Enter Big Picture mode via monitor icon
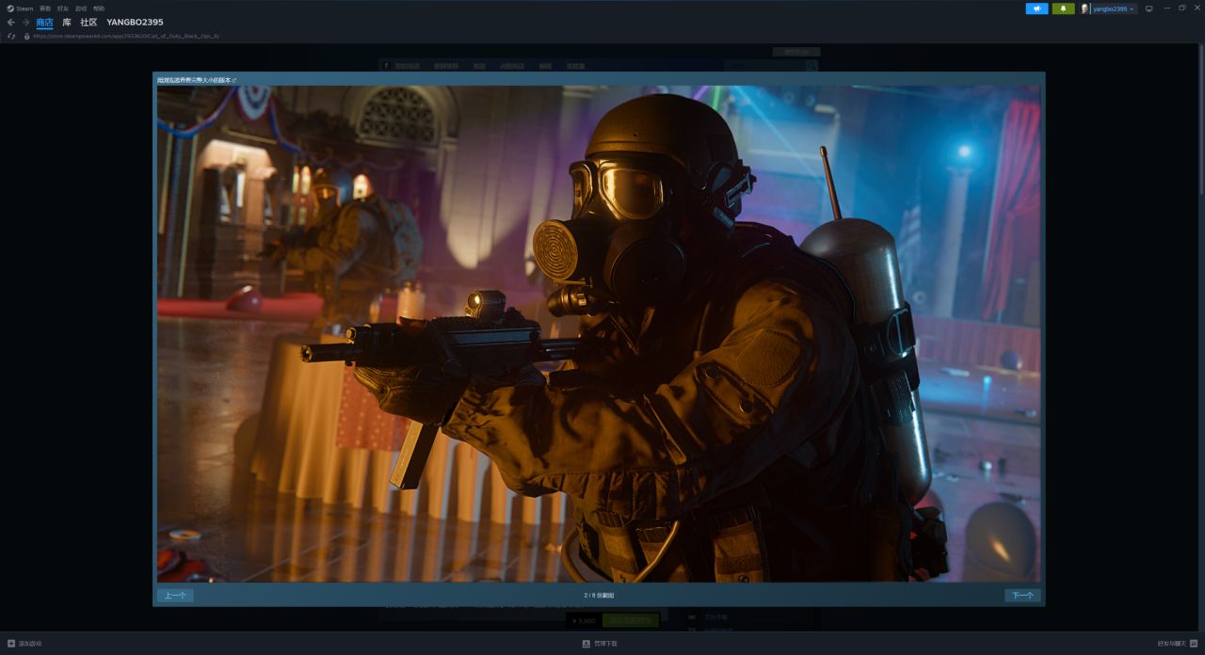The width and height of the screenshot is (1205, 655). tap(1149, 8)
